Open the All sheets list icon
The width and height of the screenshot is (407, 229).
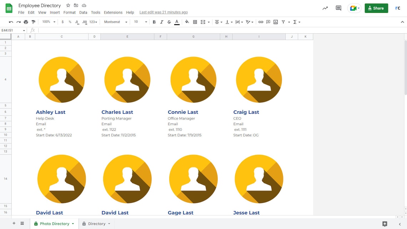tap(22, 223)
